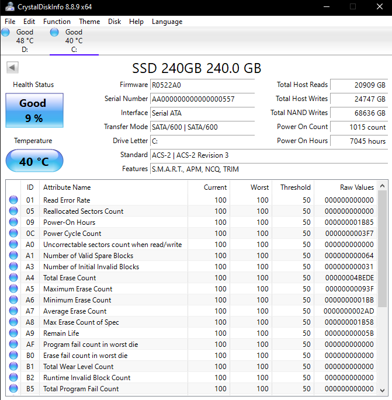The width and height of the screenshot is (392, 400).
Task: Click status orb for Reallocated Sectors Count
Action: 13,211
